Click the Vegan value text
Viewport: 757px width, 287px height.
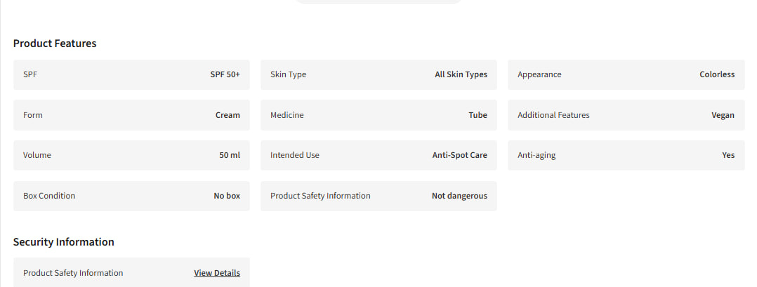click(x=723, y=115)
